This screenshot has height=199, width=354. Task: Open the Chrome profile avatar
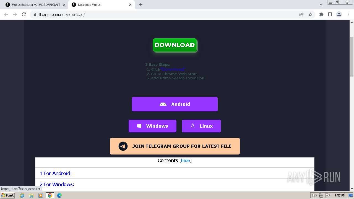pos(339,14)
